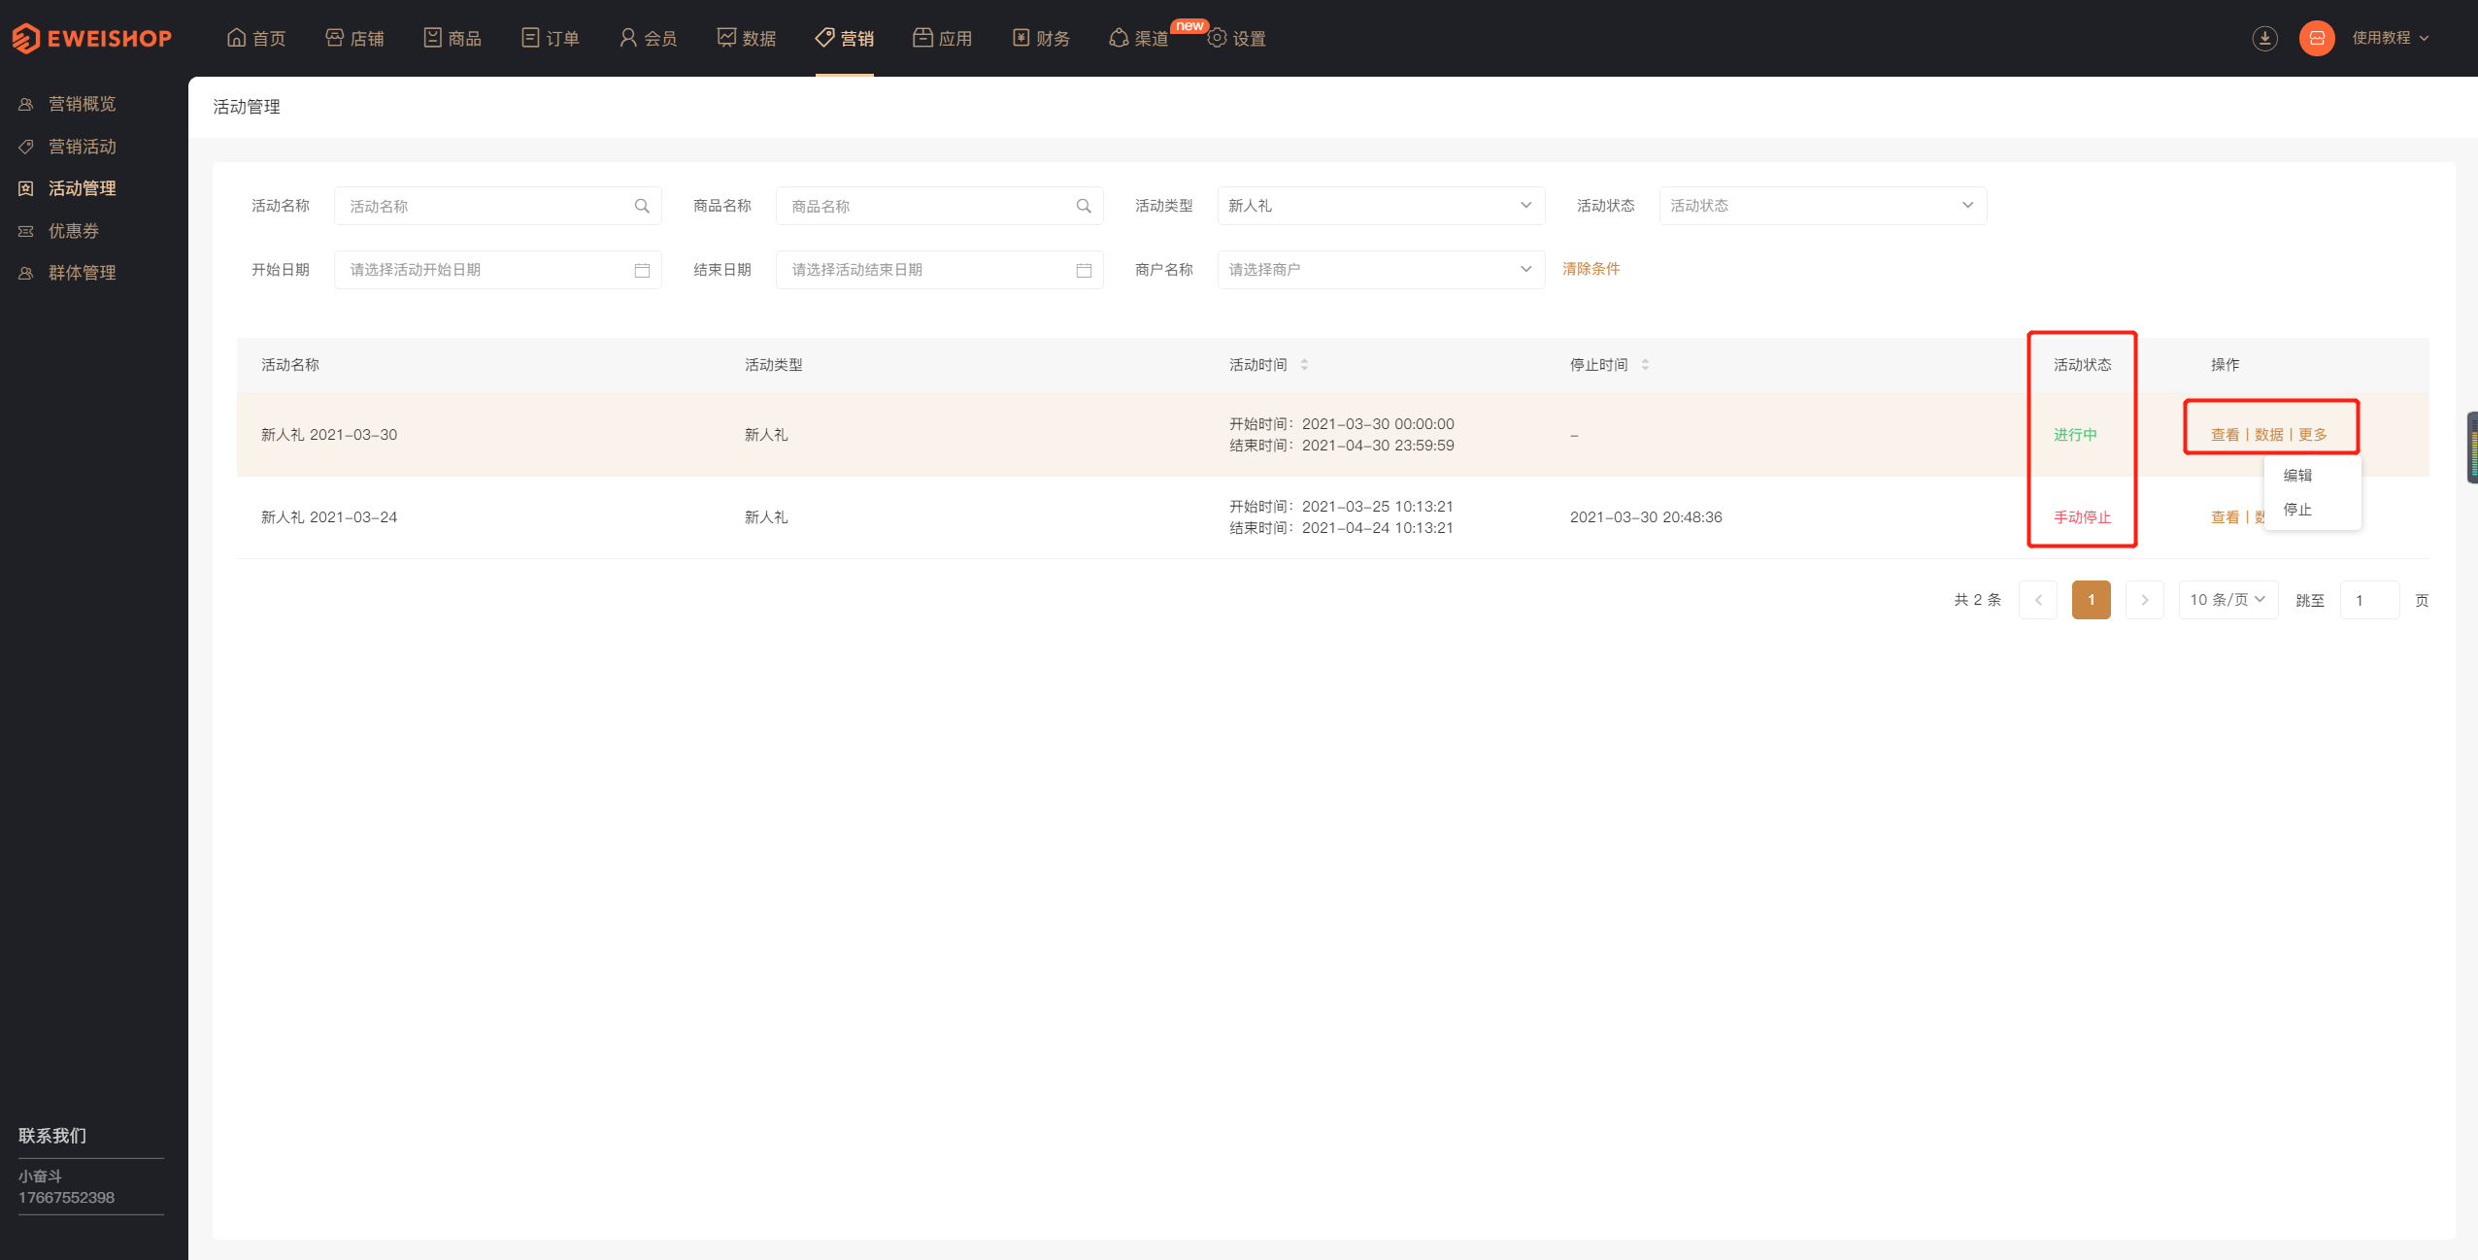Focus the 商品名称 search field
2478x1260 pixels.
coord(939,206)
